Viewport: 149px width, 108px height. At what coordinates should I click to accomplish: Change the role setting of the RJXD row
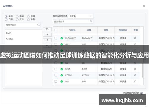(x=123, y=69)
